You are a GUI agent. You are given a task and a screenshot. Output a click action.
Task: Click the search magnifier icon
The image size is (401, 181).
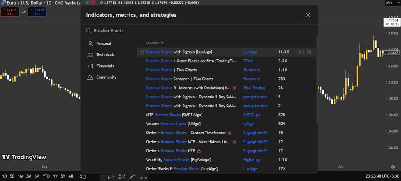coord(88,30)
